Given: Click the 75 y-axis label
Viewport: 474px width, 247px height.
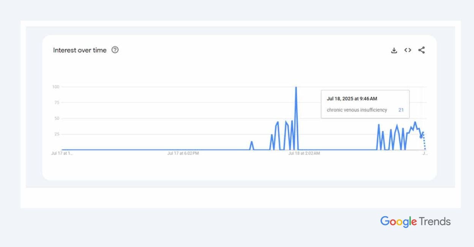Looking at the screenshot, I should (x=57, y=103).
